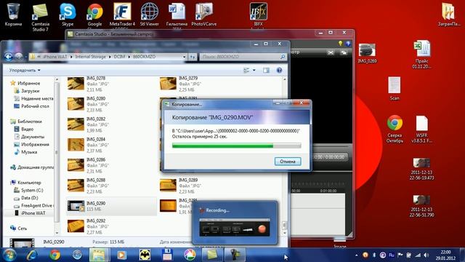
Task: Select Компьютер in navigation pane
Action: click(x=29, y=183)
